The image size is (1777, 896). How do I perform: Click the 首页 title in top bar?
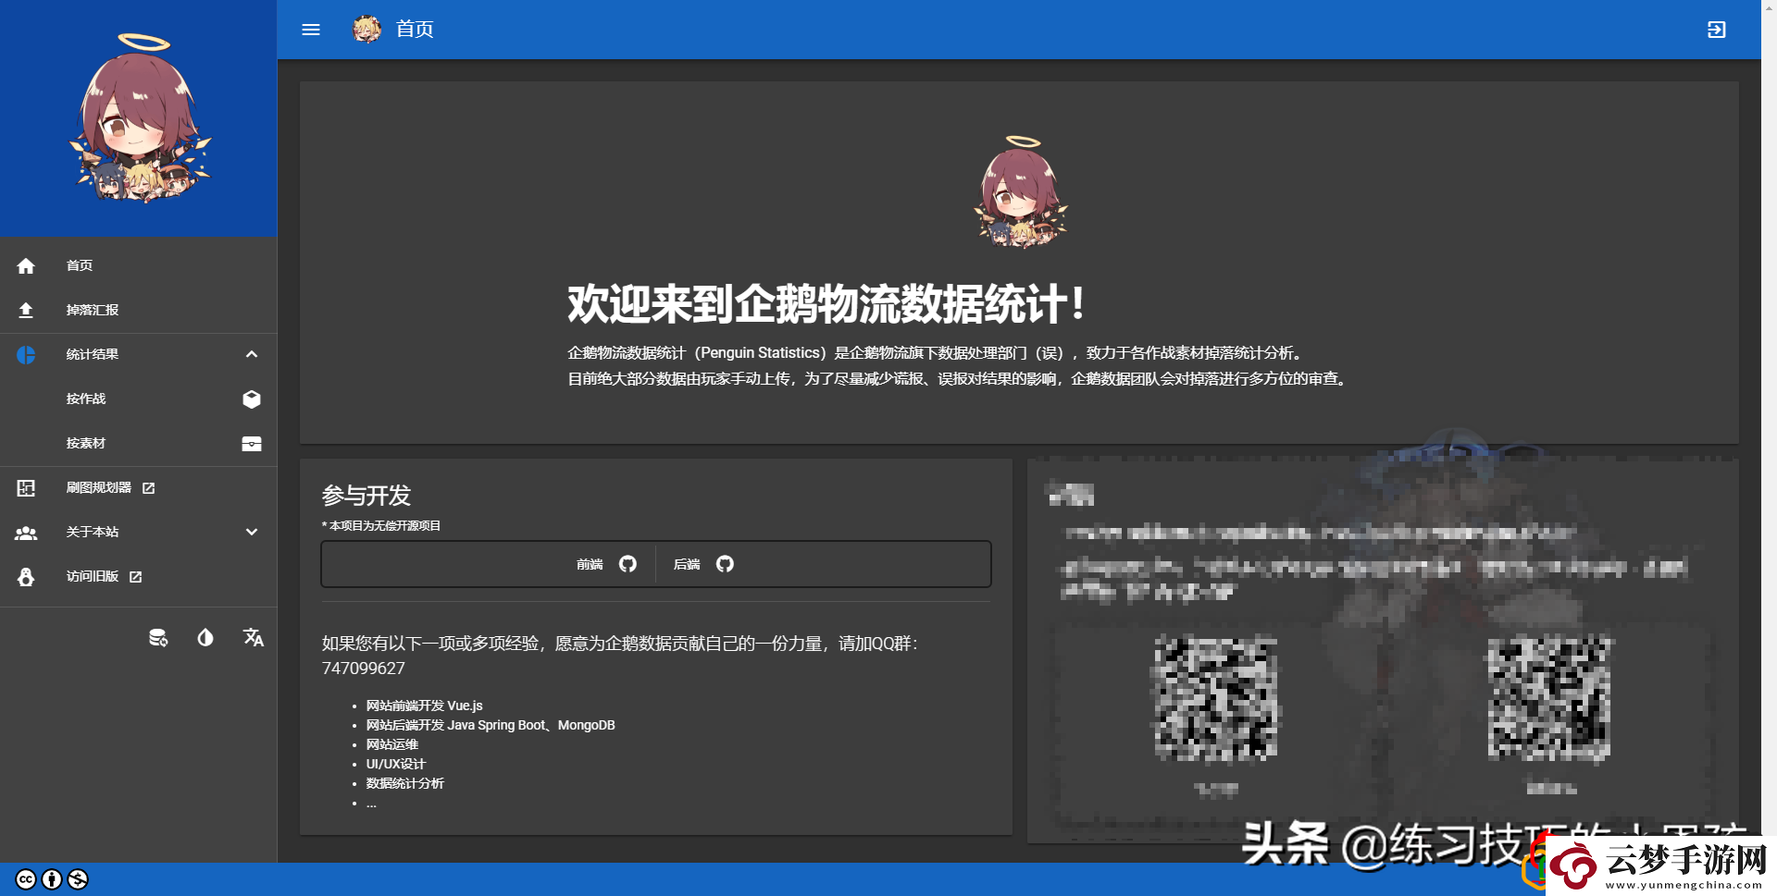pyautogui.click(x=415, y=30)
